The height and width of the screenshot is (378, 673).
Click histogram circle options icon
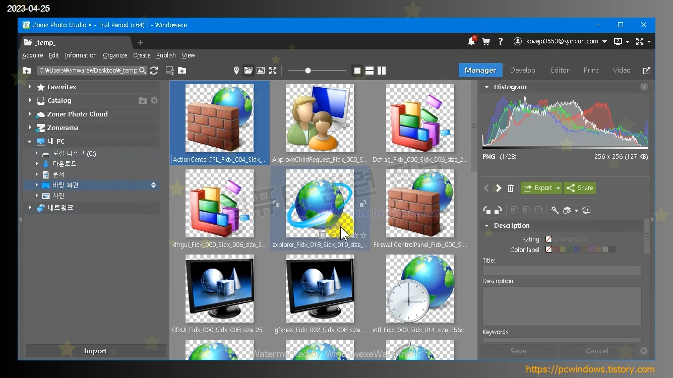pos(644,87)
